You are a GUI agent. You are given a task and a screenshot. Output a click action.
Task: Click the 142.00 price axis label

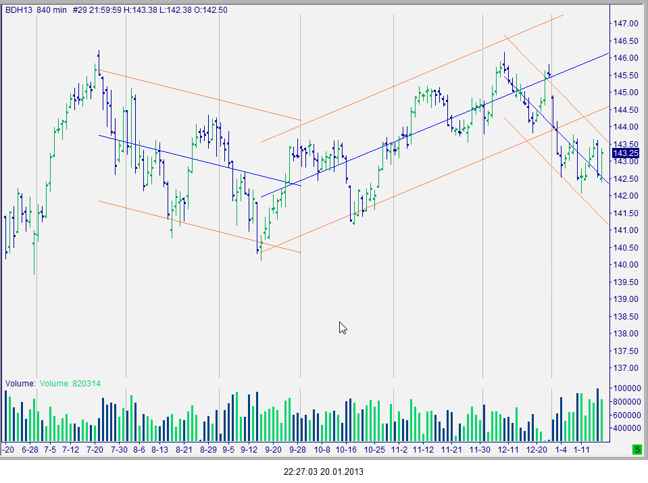pyautogui.click(x=626, y=196)
